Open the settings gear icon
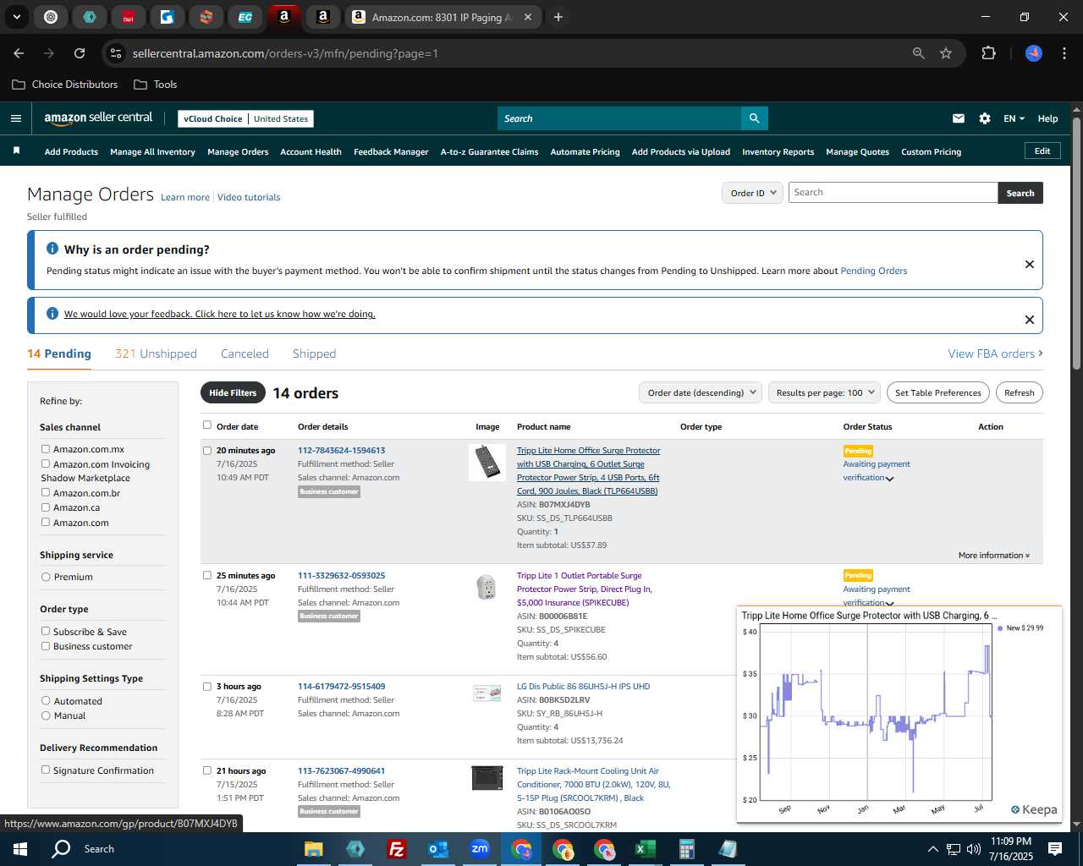 (x=985, y=118)
